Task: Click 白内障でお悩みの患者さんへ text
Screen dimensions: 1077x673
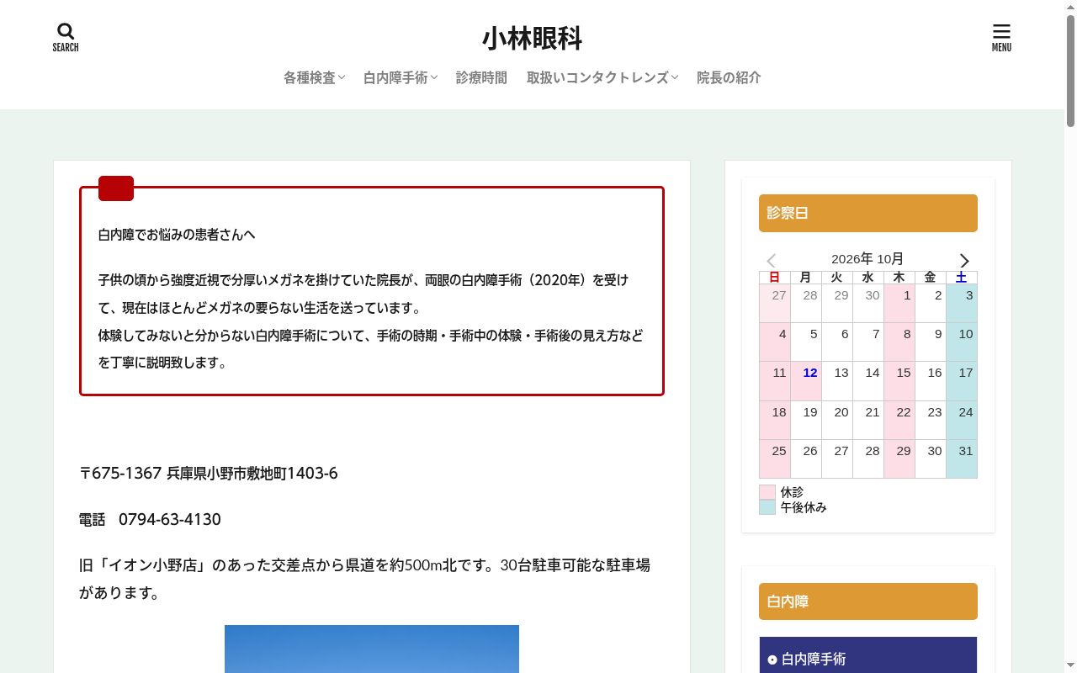Action: (177, 235)
